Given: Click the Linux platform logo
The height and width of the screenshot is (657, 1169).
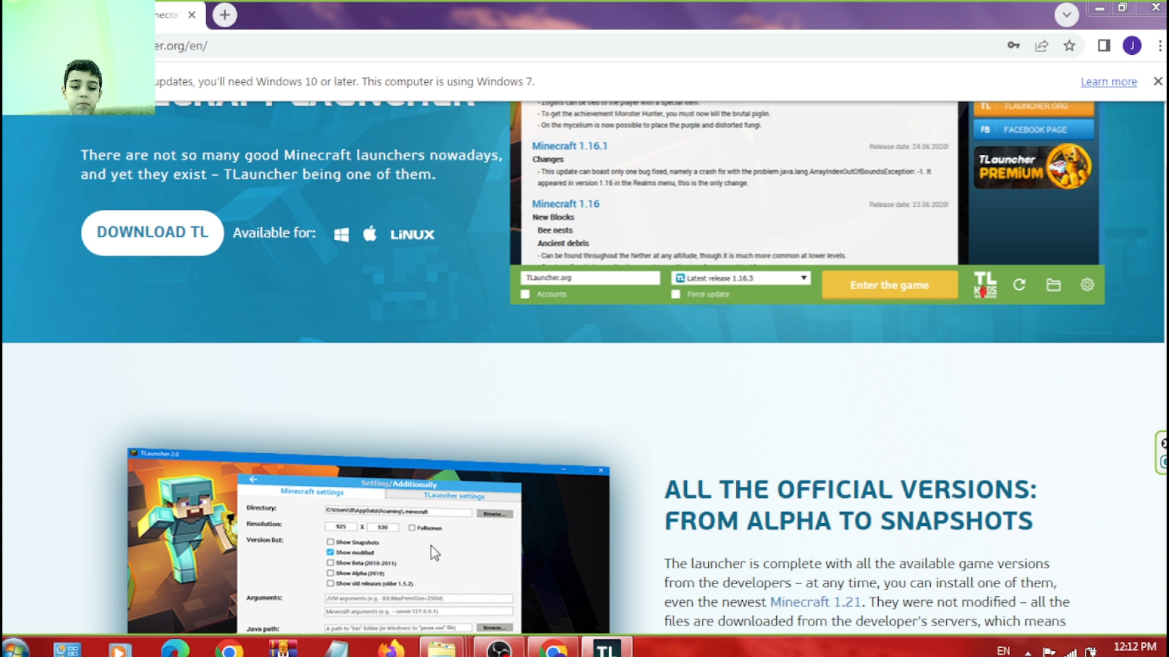Looking at the screenshot, I should pyautogui.click(x=412, y=234).
